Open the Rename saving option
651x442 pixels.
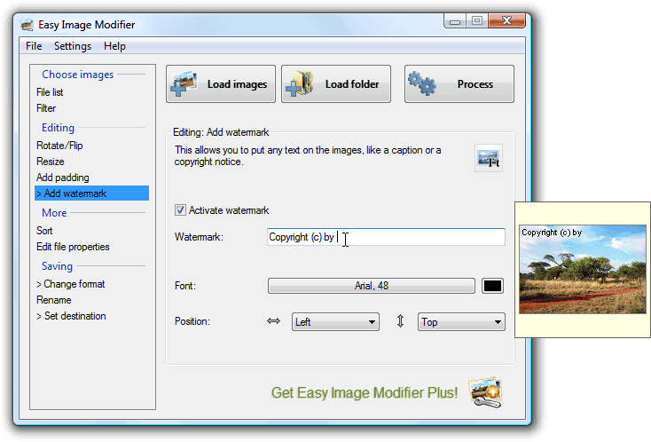pyautogui.click(x=54, y=300)
